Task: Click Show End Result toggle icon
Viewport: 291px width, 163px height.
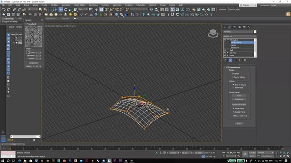Action: tap(231, 60)
